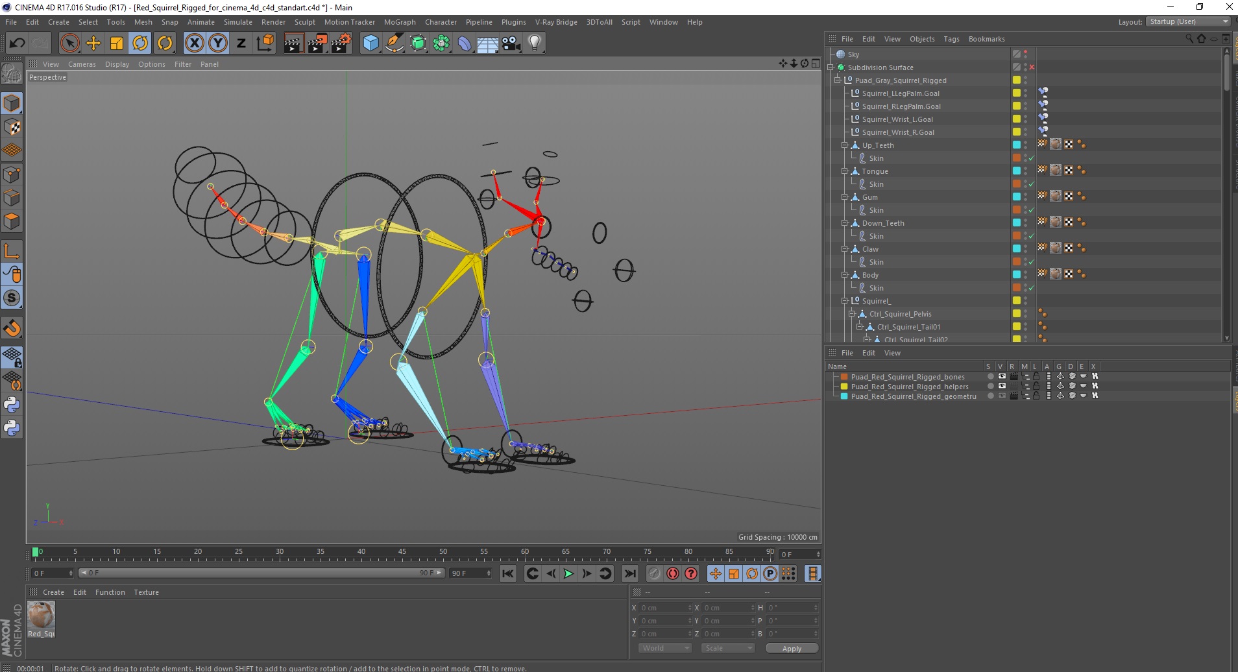1238x672 pixels.
Task: Add a Light object
Action: pyautogui.click(x=535, y=43)
